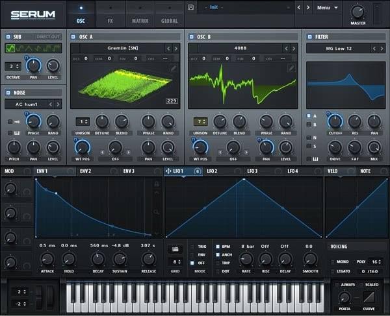The image size is (390, 316).
Task: Click the POLY voice count field
Action: pos(376,261)
